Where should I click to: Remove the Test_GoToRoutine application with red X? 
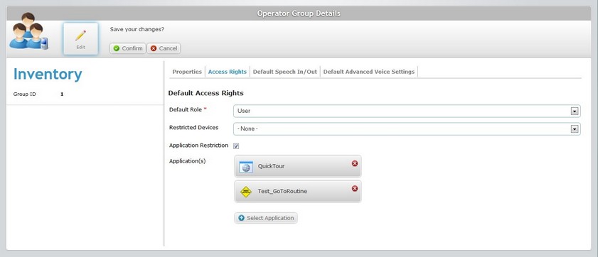(355, 188)
